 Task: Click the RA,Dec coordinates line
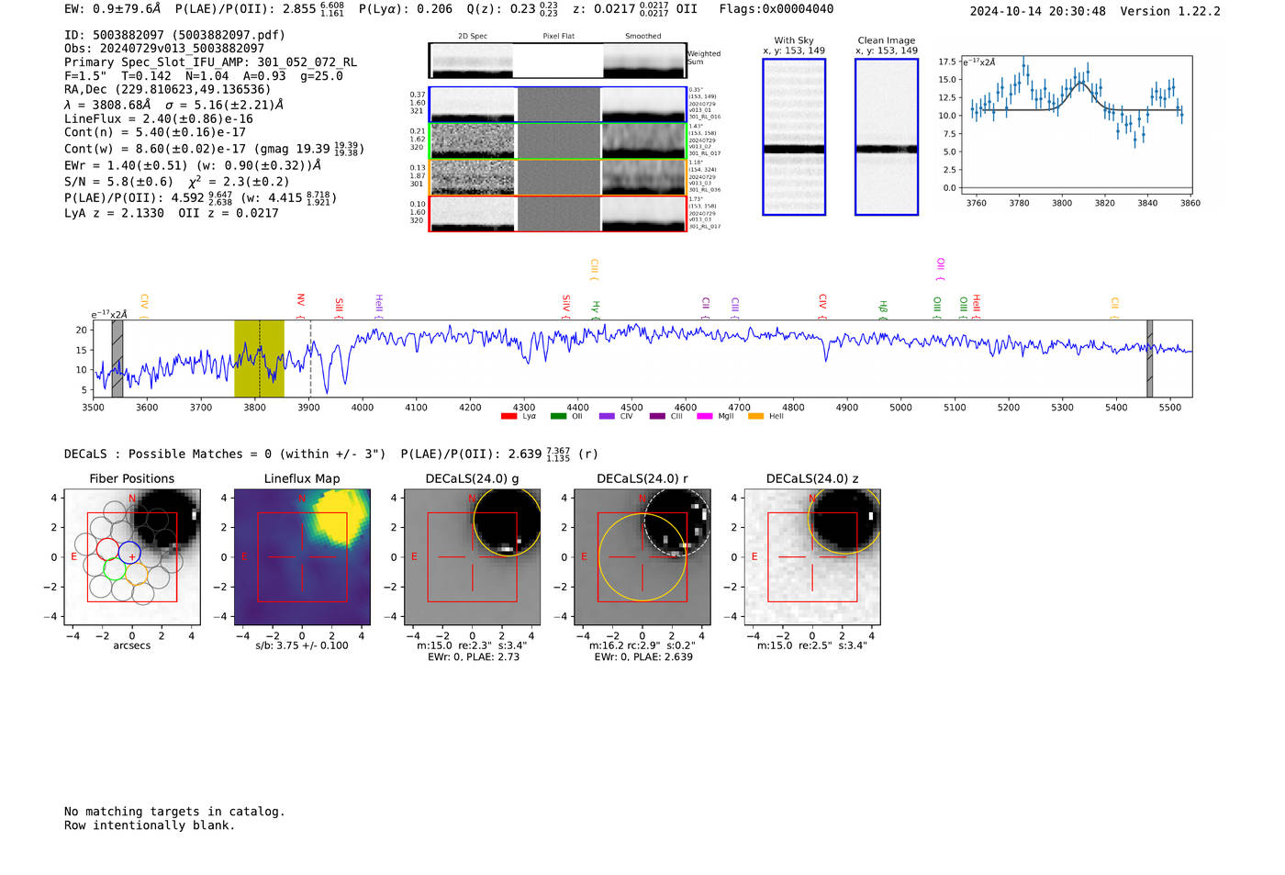click(x=167, y=89)
